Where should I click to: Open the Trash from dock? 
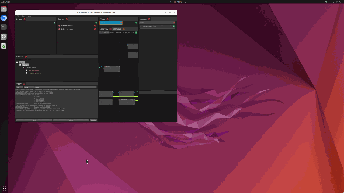pyautogui.click(x=4, y=46)
